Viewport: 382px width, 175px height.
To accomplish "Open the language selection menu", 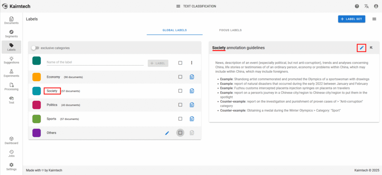I will point(366,6).
